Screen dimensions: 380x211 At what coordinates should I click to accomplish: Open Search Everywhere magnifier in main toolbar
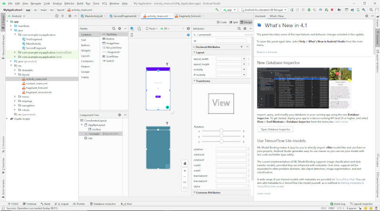tap(371, 10)
